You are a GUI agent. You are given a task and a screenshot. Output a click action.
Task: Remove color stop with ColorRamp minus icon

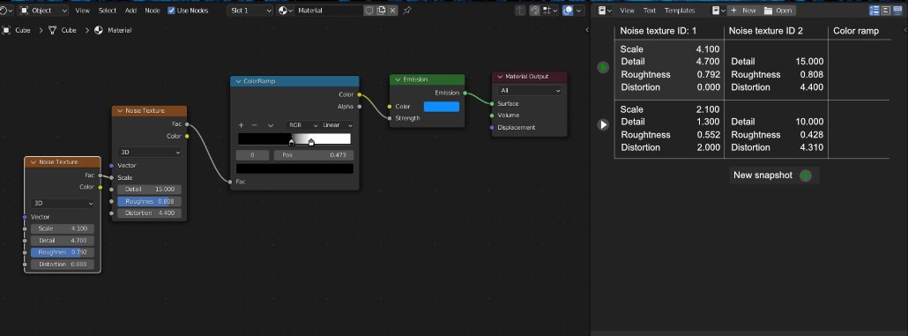254,125
